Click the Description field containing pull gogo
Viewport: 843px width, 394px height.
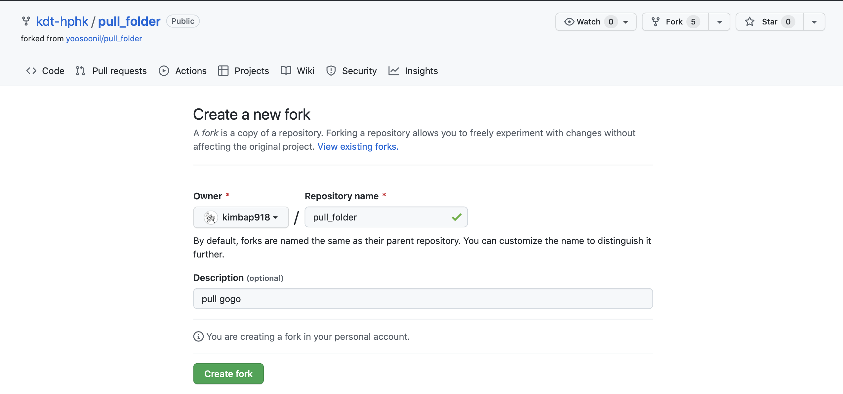pos(423,299)
